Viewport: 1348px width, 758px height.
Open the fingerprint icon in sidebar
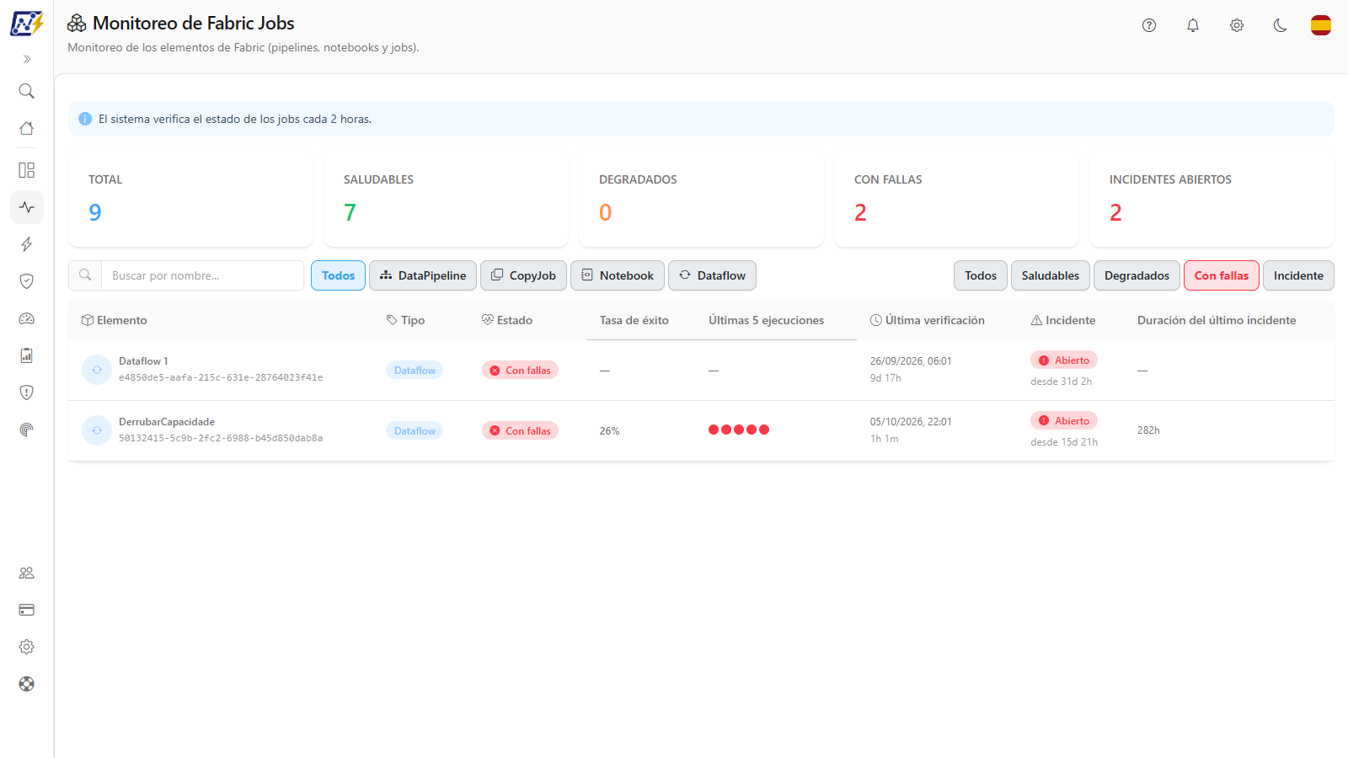[27, 430]
